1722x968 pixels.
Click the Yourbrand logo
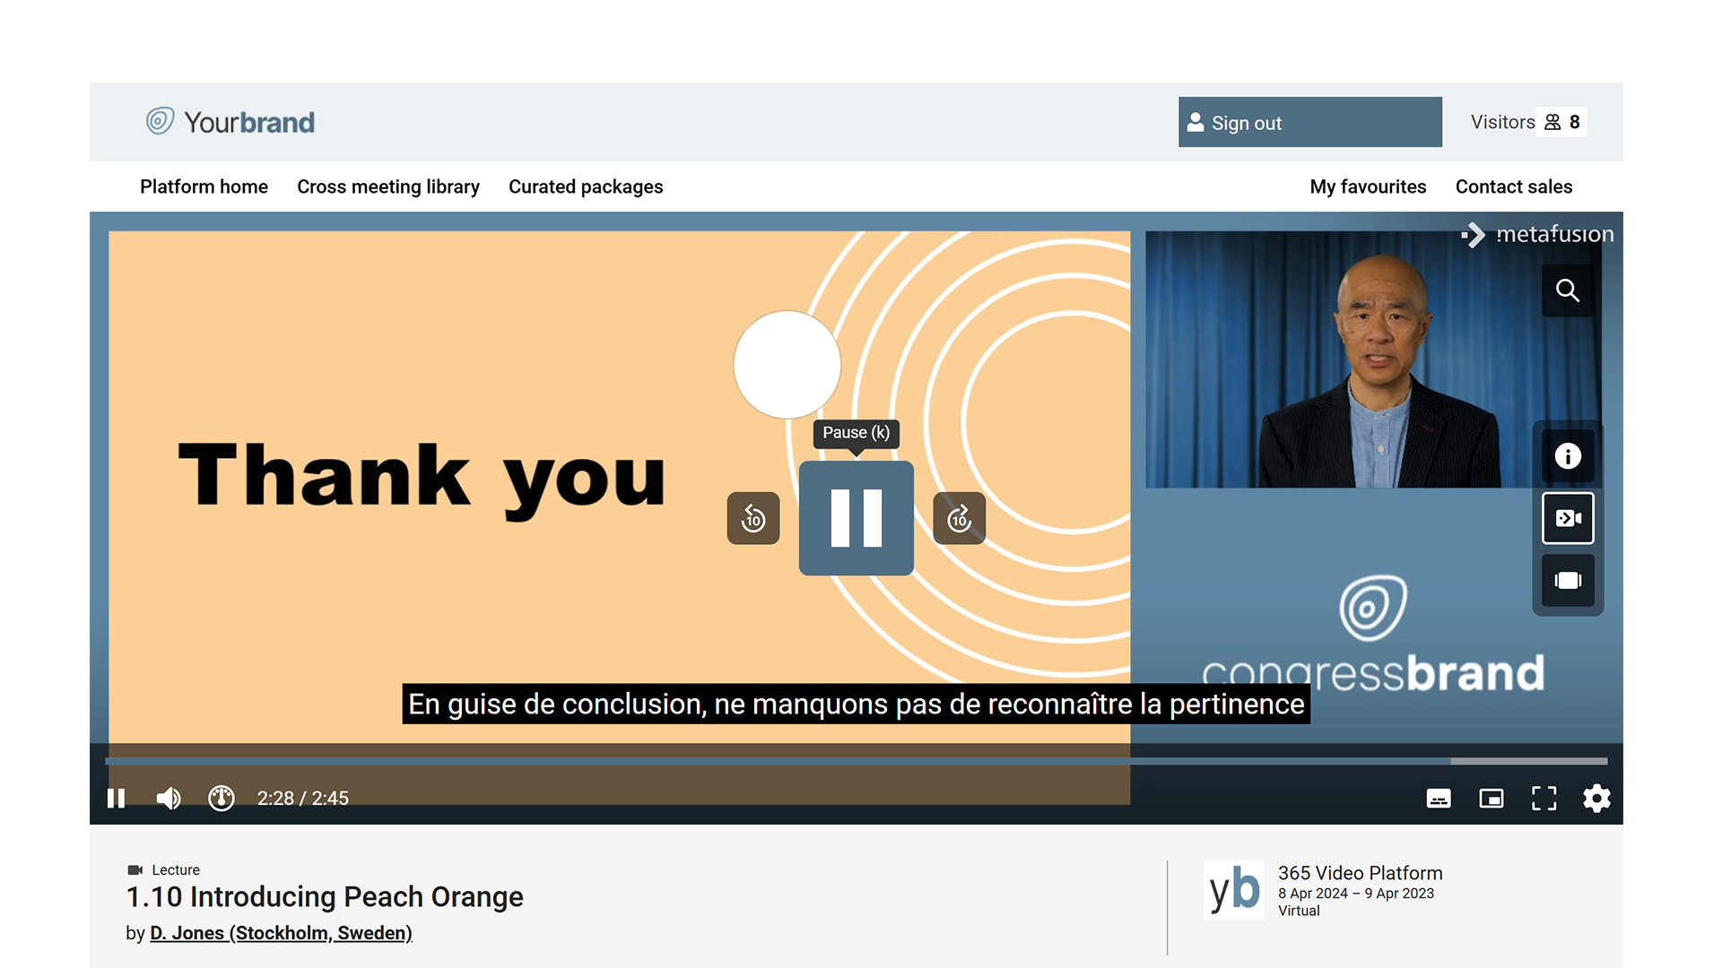[x=231, y=122]
